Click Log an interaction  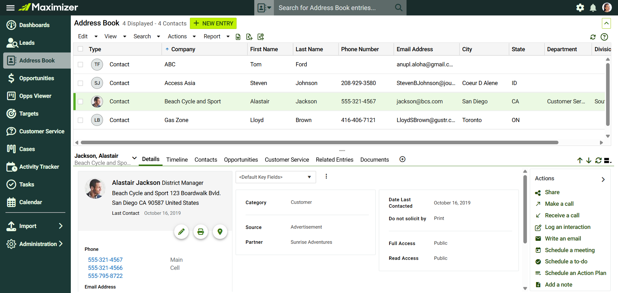(567, 227)
